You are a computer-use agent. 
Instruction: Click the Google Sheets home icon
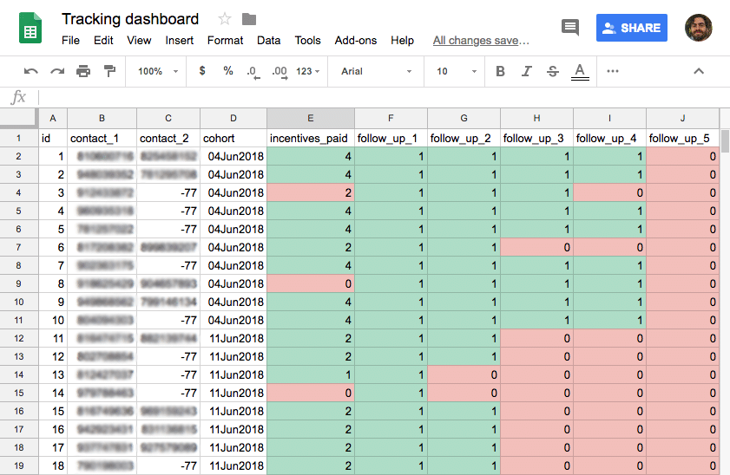(x=30, y=29)
